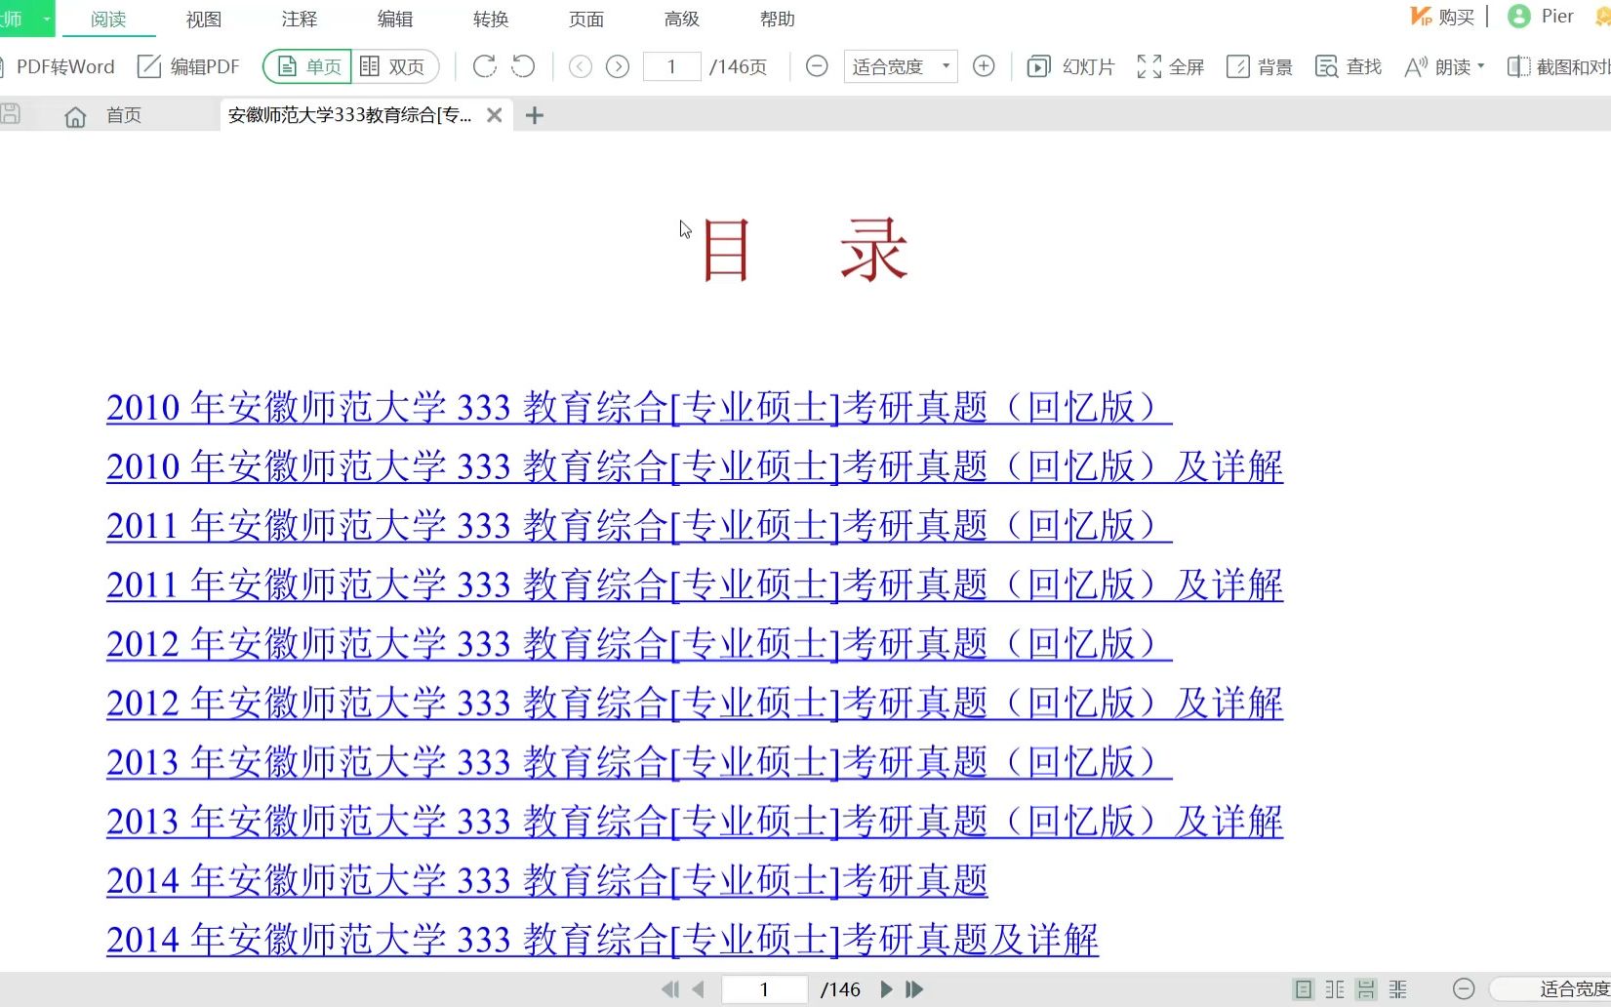Click the 购买 VIP button
Viewport: 1611px width, 1007px height.
pyautogui.click(x=1442, y=17)
